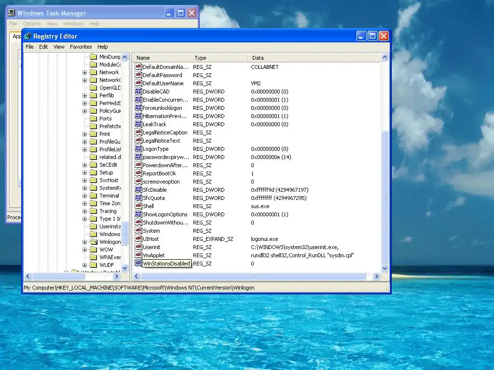The height and width of the screenshot is (370, 494).
Task: Click the string icon beside LegalNoticeText
Action: click(x=138, y=140)
